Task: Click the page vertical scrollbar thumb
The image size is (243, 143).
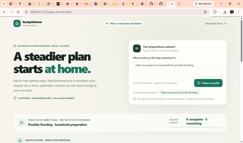Action: point(241,41)
